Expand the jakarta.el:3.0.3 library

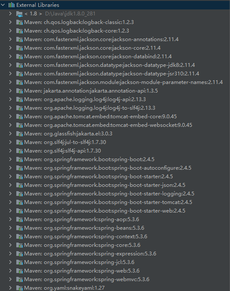pos(10,133)
